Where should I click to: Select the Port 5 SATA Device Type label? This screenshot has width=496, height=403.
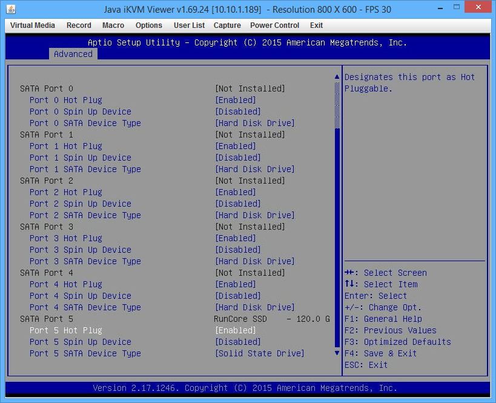pos(85,353)
